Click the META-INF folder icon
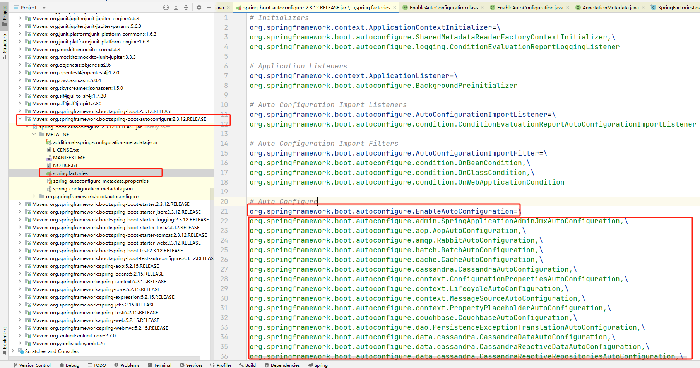Image resolution: width=700 pixels, height=368 pixels. pyautogui.click(x=42, y=134)
